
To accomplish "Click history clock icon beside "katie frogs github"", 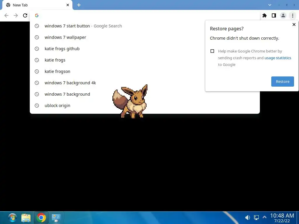I will (37, 49).
